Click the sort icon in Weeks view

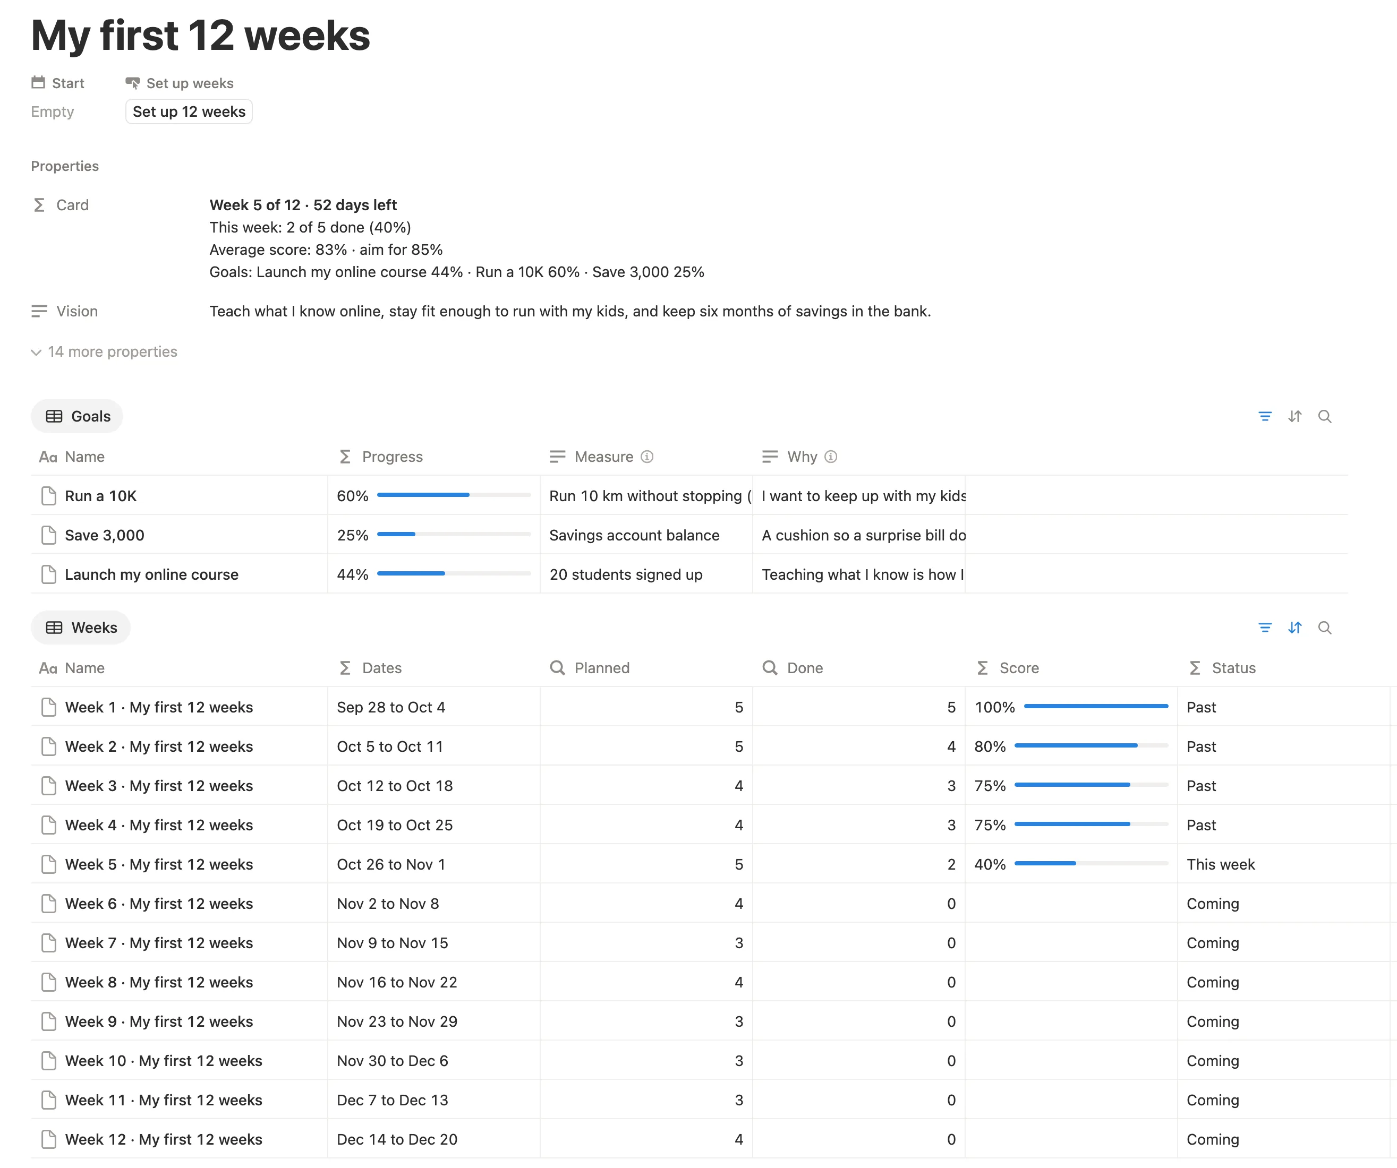(1294, 628)
